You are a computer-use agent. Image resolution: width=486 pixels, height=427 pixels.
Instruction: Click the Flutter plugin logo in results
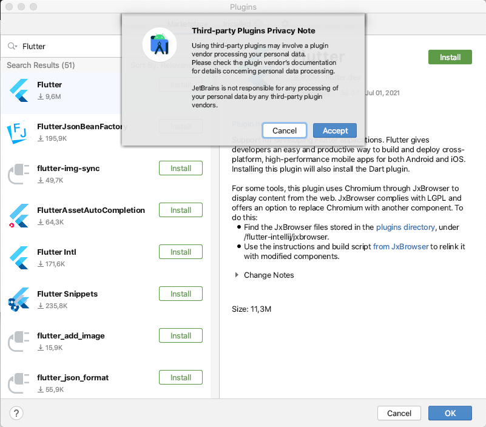click(19, 90)
